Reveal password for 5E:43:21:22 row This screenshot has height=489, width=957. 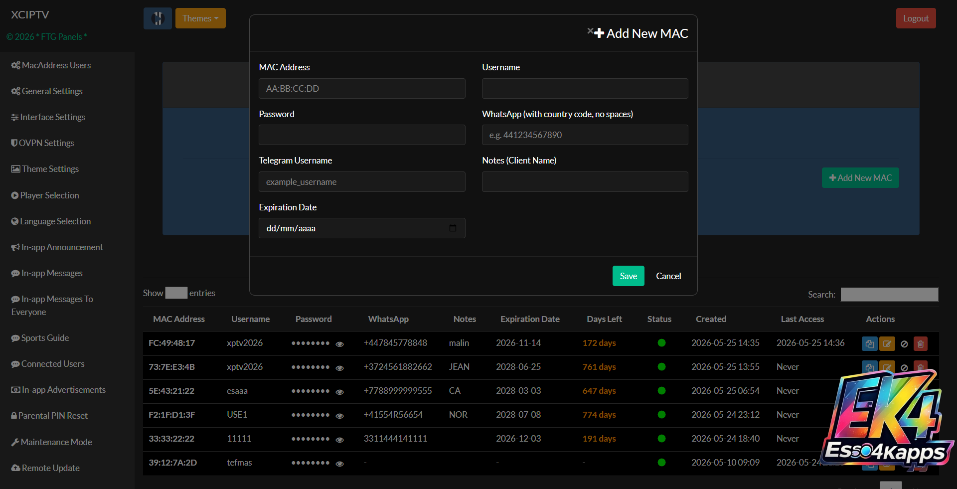coord(340,392)
